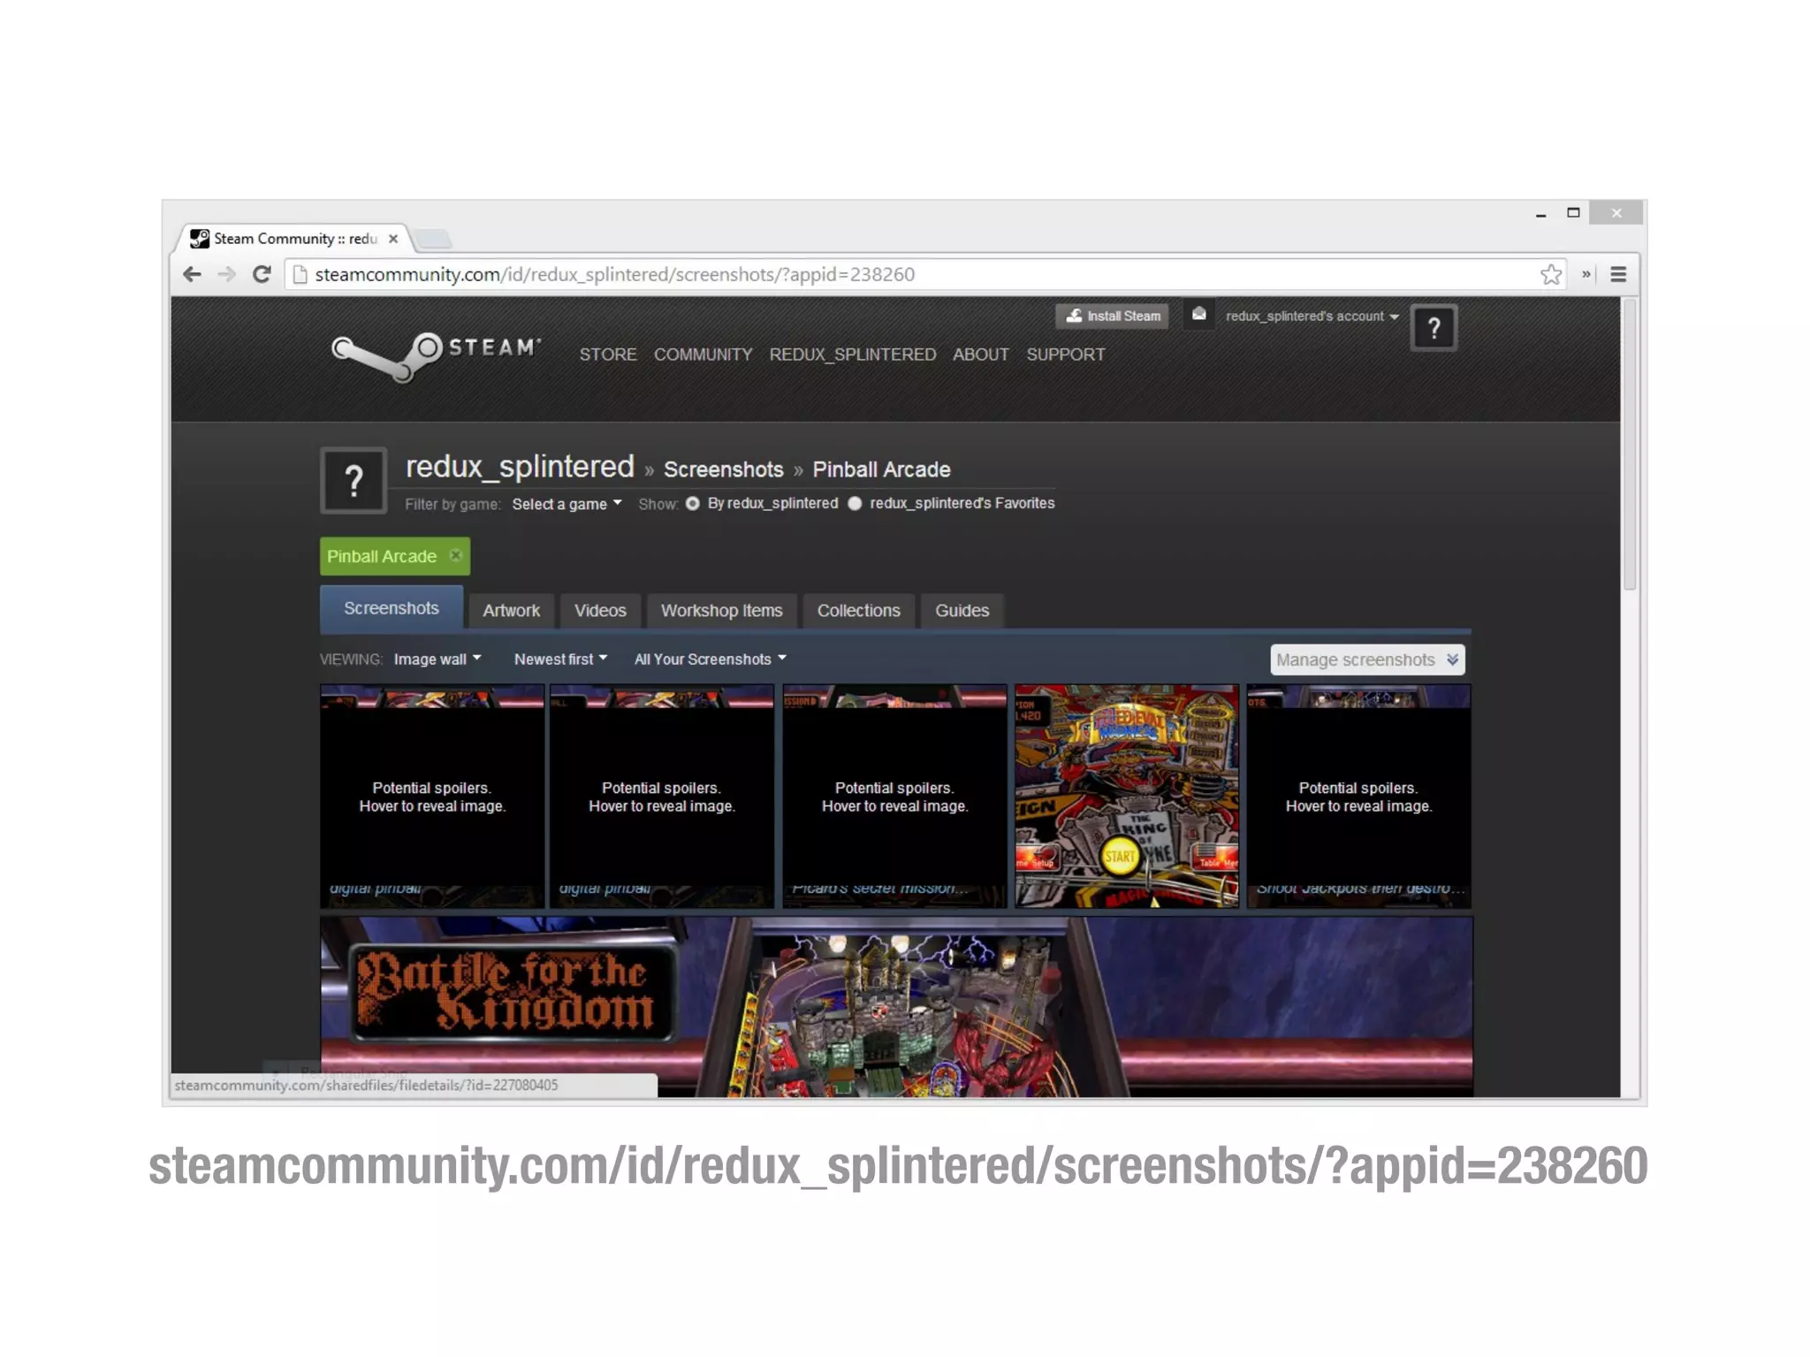Show hidden extensions chevron in toolbar

1586,274
